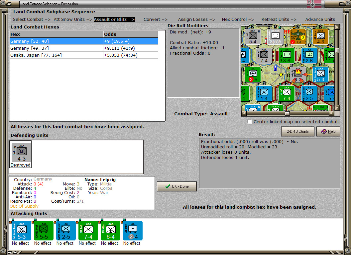The height and width of the screenshot is (255, 351).
Task: Click the Manstein 8(5)5 HQ counter on map
Action: coord(275,37)
